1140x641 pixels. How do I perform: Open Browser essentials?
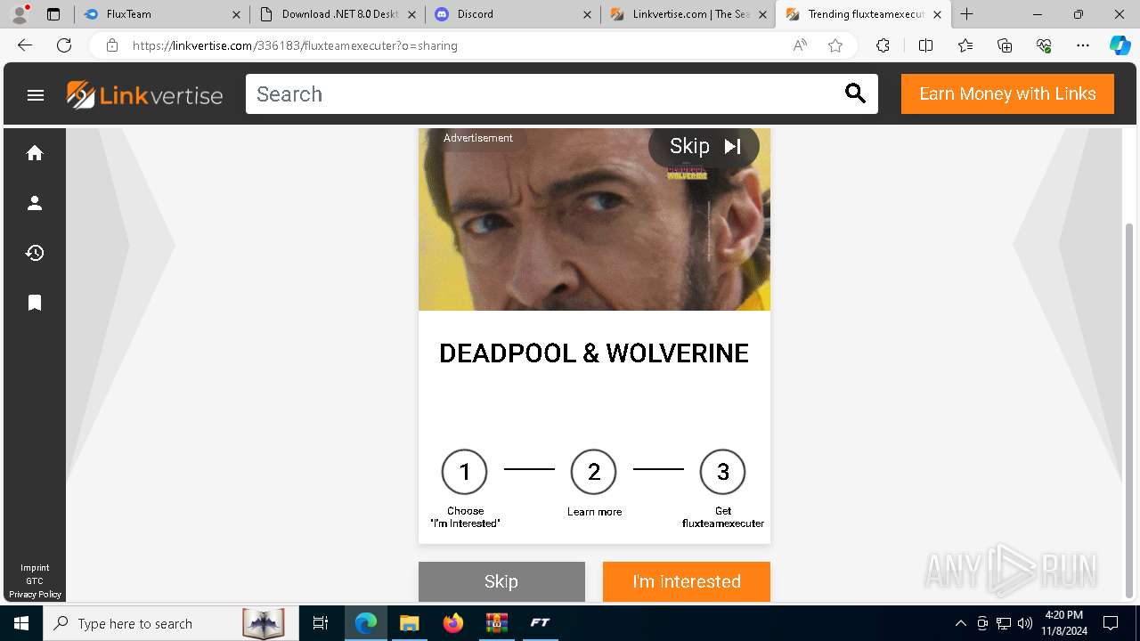pos(1044,45)
